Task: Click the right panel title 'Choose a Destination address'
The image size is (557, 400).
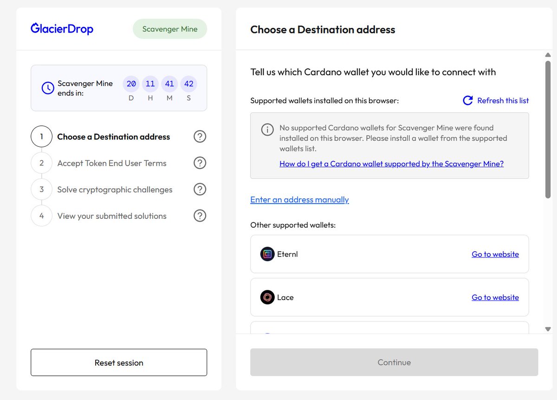Action: [323, 30]
